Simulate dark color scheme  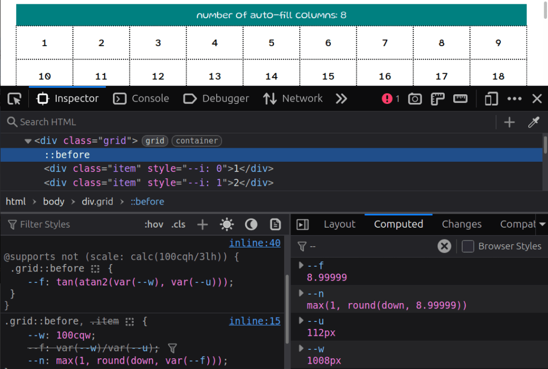coord(251,224)
